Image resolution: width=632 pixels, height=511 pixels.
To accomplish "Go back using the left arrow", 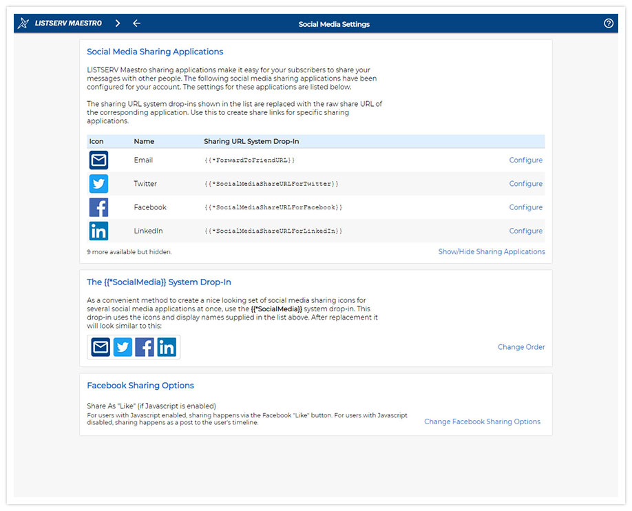I will pos(136,23).
